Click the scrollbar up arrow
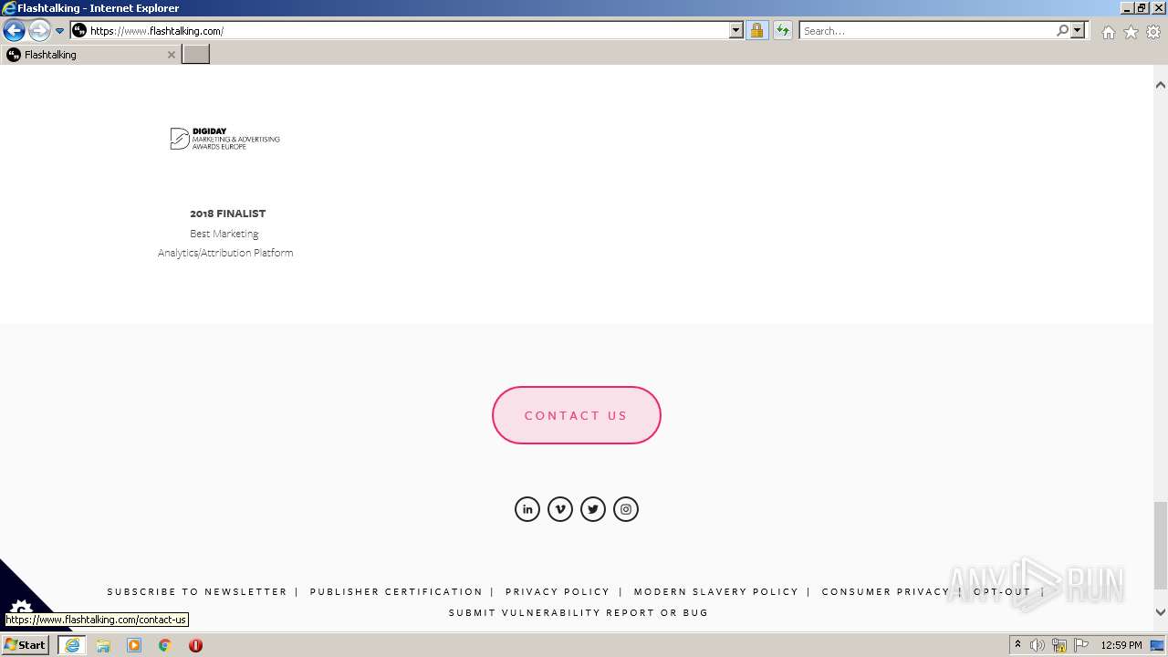The image size is (1168, 657). tap(1161, 85)
